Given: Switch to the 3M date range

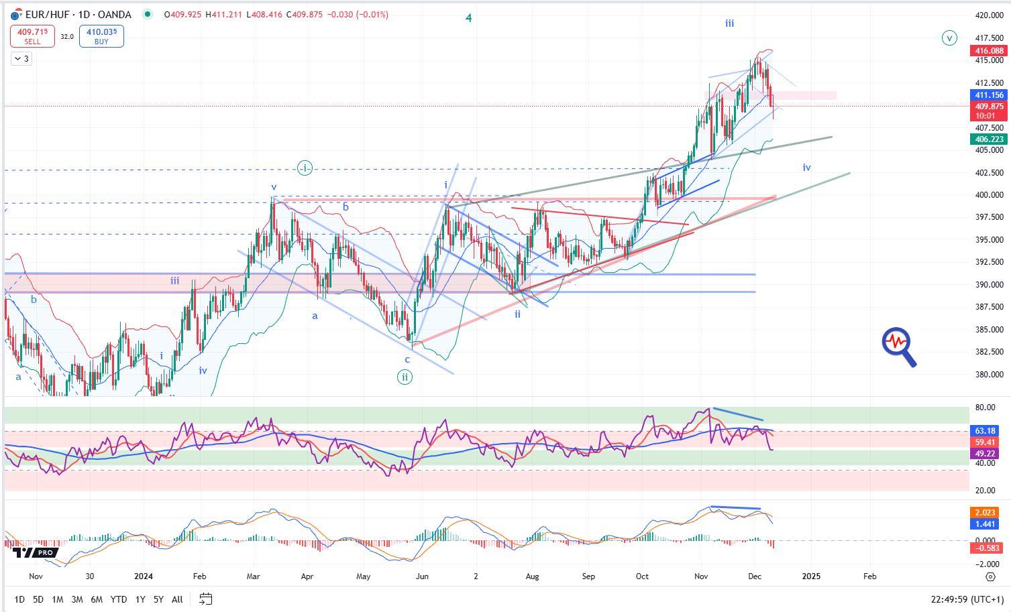Looking at the screenshot, I should tap(77, 599).
